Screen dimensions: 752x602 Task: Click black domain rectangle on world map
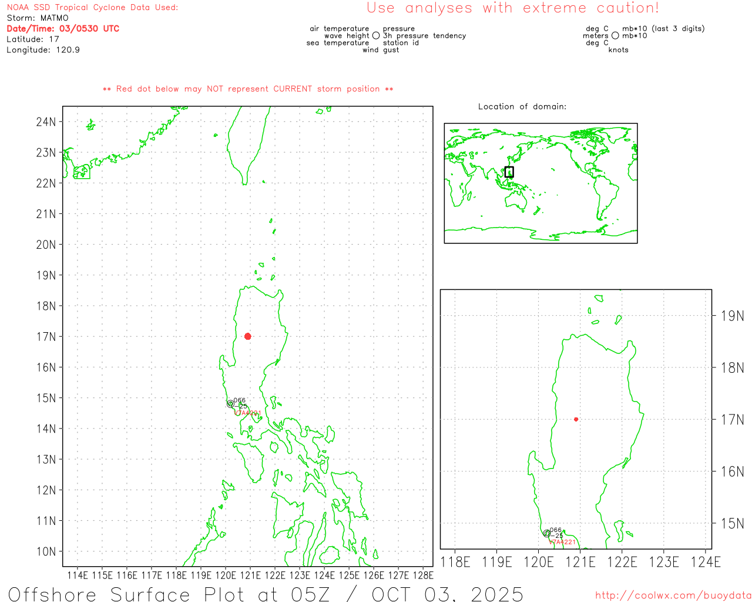click(x=509, y=172)
